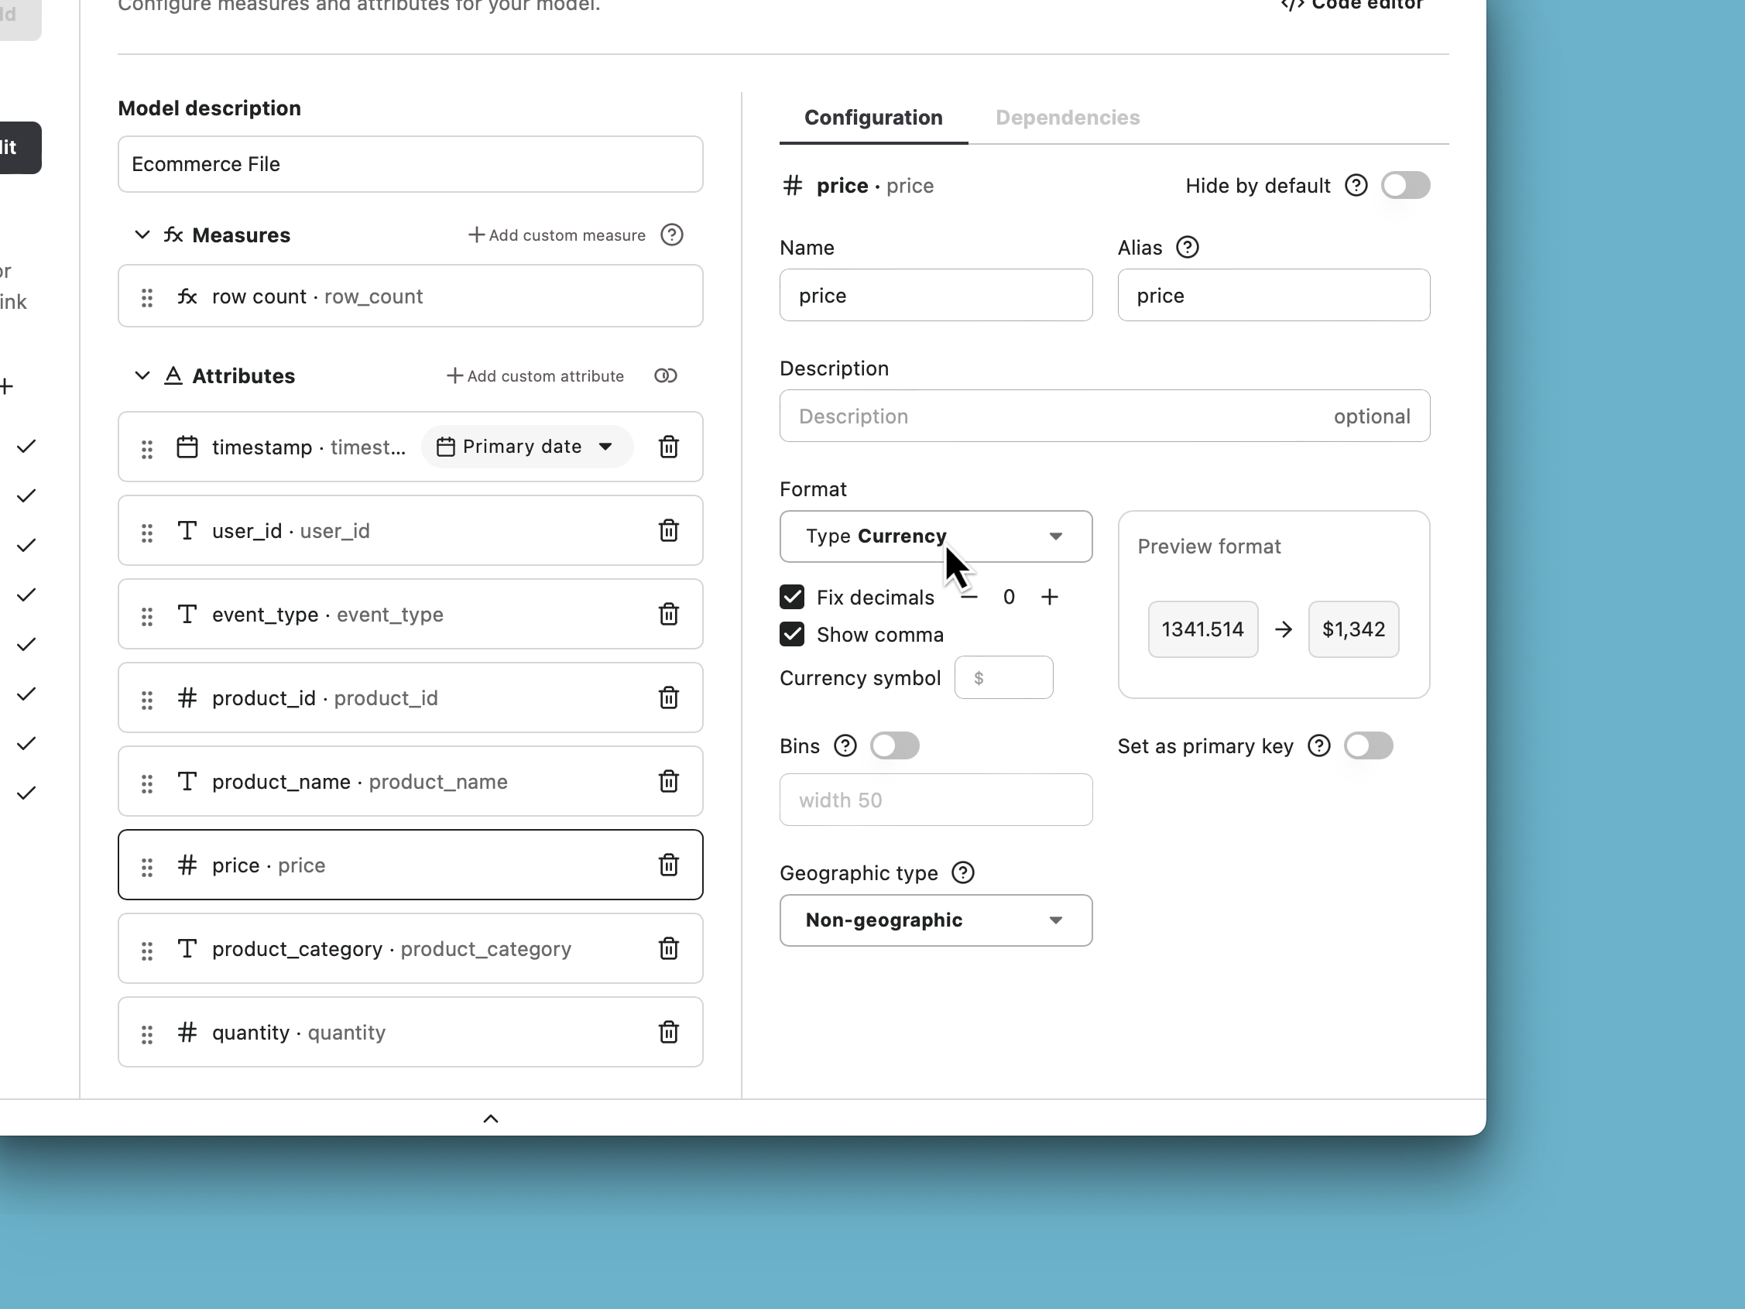
Task: Select product_id attribute row
Action: (x=410, y=697)
